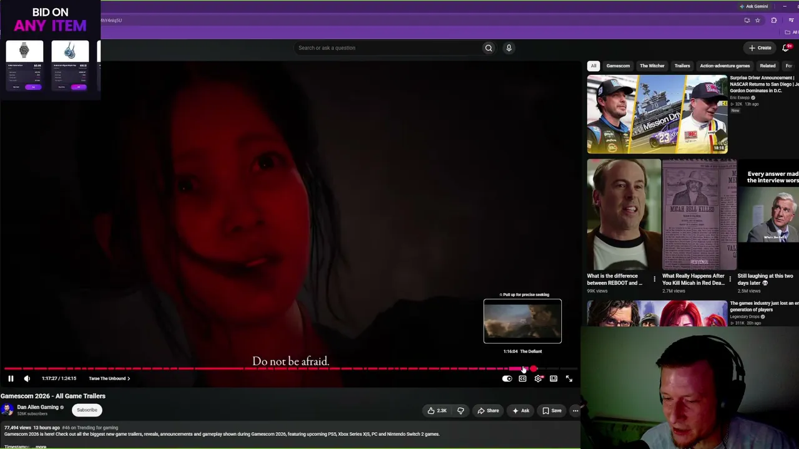This screenshot has height=449, width=799.
Task: Open the REBOOT difference Short thumbnail
Action: click(624, 215)
